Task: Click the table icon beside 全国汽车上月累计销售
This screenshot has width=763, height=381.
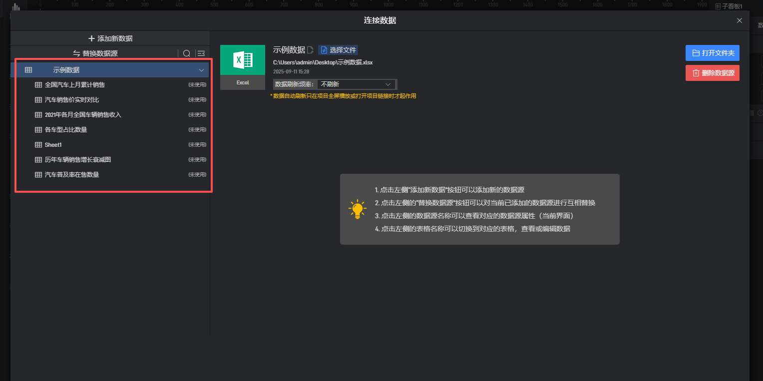Action: pyautogui.click(x=38, y=85)
